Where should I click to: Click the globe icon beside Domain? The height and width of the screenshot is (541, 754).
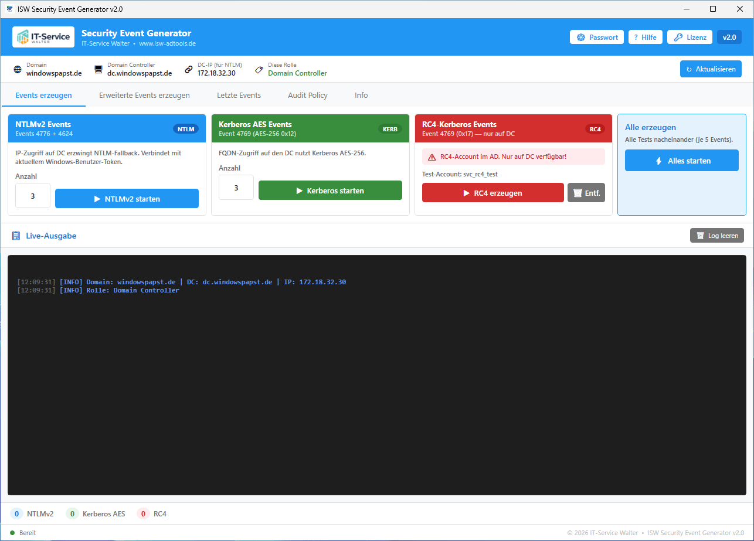(x=18, y=69)
